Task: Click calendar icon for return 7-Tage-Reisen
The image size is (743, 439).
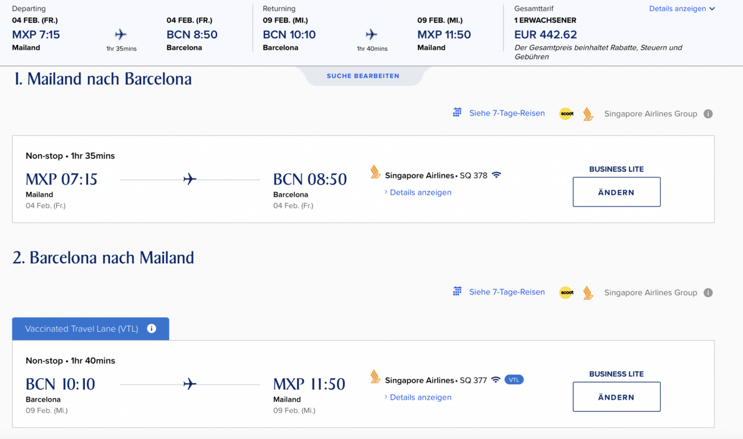Action: 457,291
